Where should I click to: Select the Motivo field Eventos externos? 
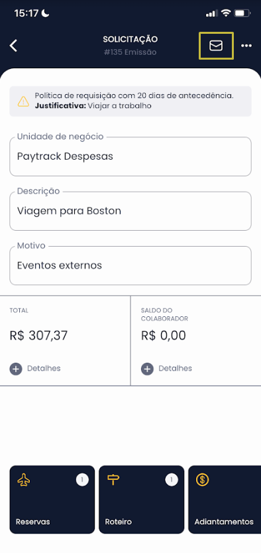[x=130, y=265]
